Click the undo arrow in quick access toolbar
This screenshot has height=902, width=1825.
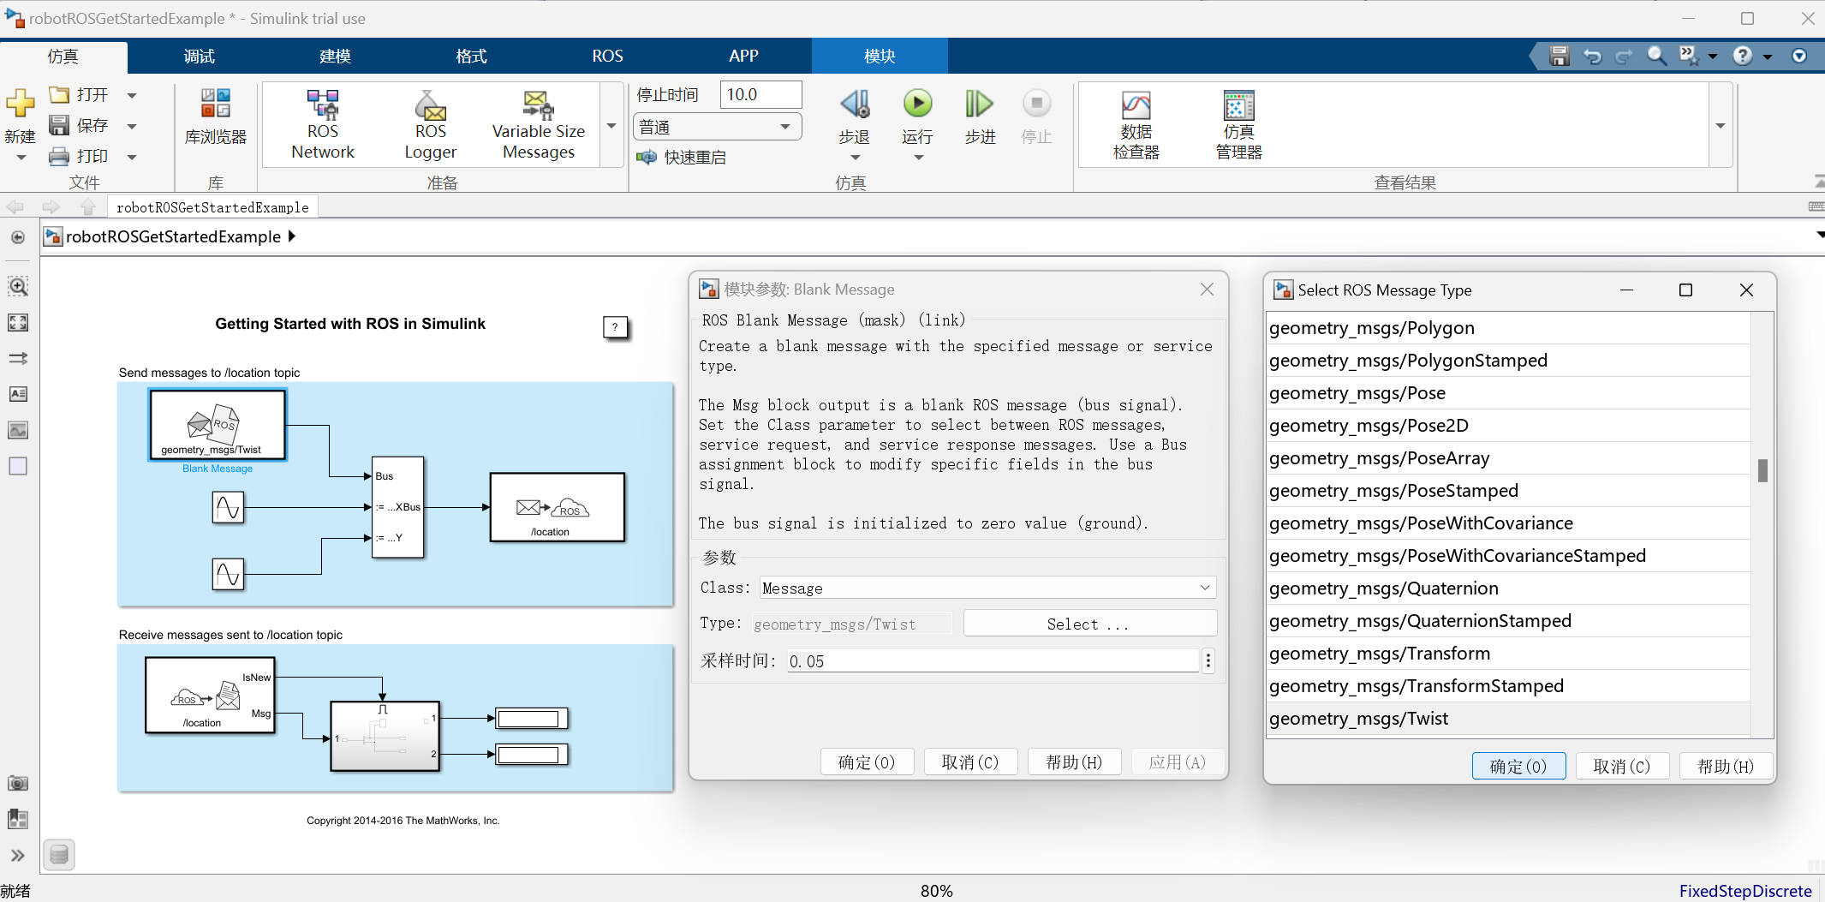(1592, 56)
